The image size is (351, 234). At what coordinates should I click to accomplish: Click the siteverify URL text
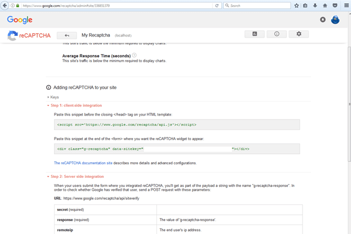click(x=101, y=198)
